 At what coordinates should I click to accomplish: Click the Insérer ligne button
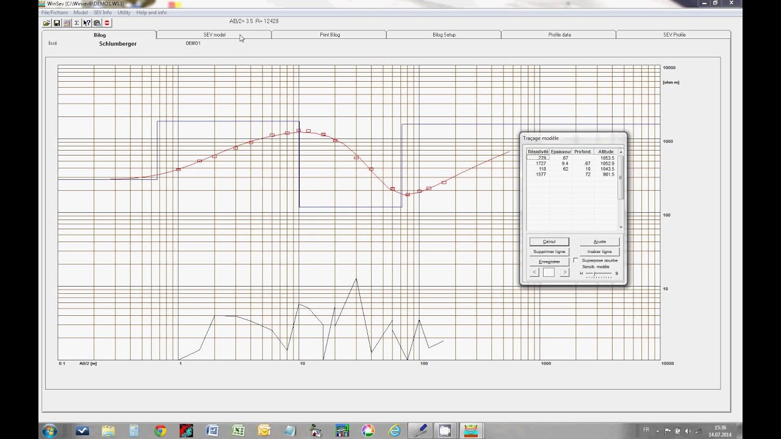point(600,251)
